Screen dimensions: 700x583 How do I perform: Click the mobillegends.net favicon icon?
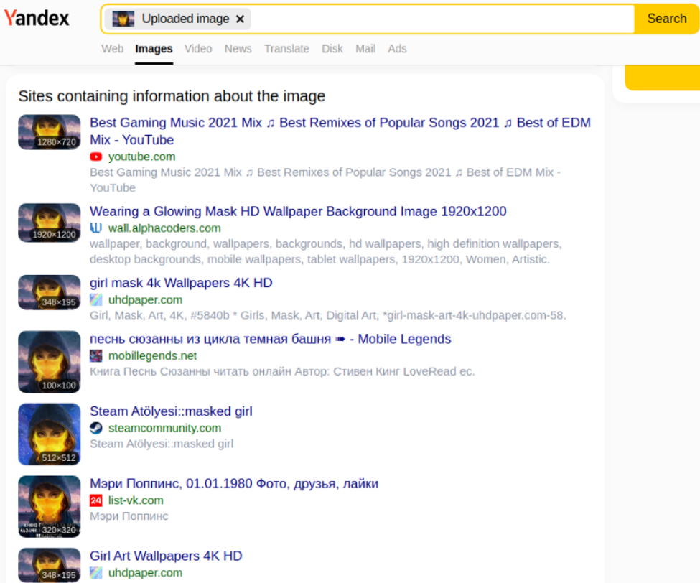(x=96, y=356)
